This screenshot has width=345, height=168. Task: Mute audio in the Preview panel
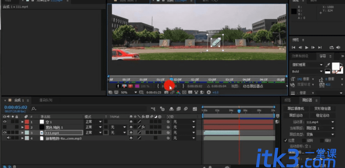tap(338, 48)
